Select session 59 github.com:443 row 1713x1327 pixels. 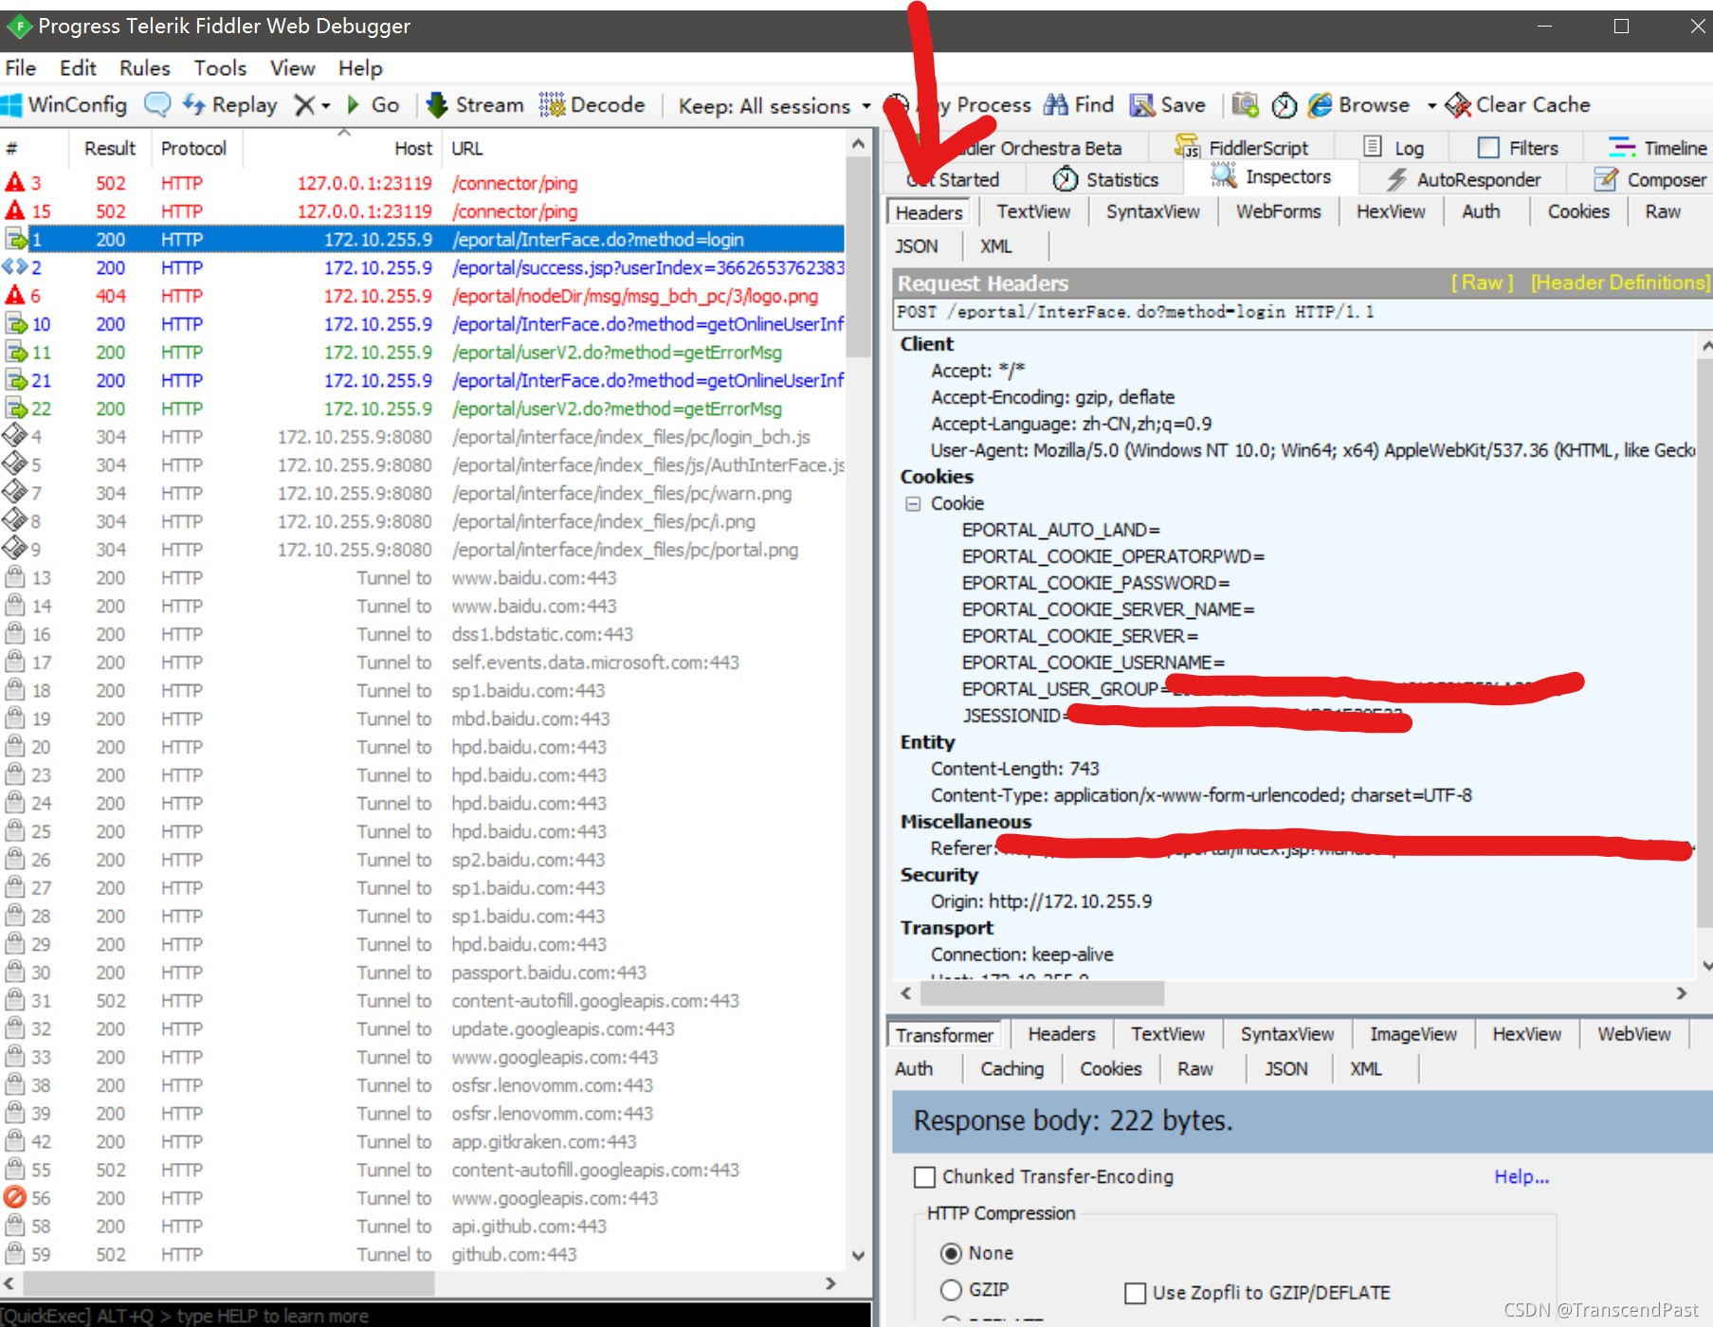pyautogui.click(x=423, y=1254)
